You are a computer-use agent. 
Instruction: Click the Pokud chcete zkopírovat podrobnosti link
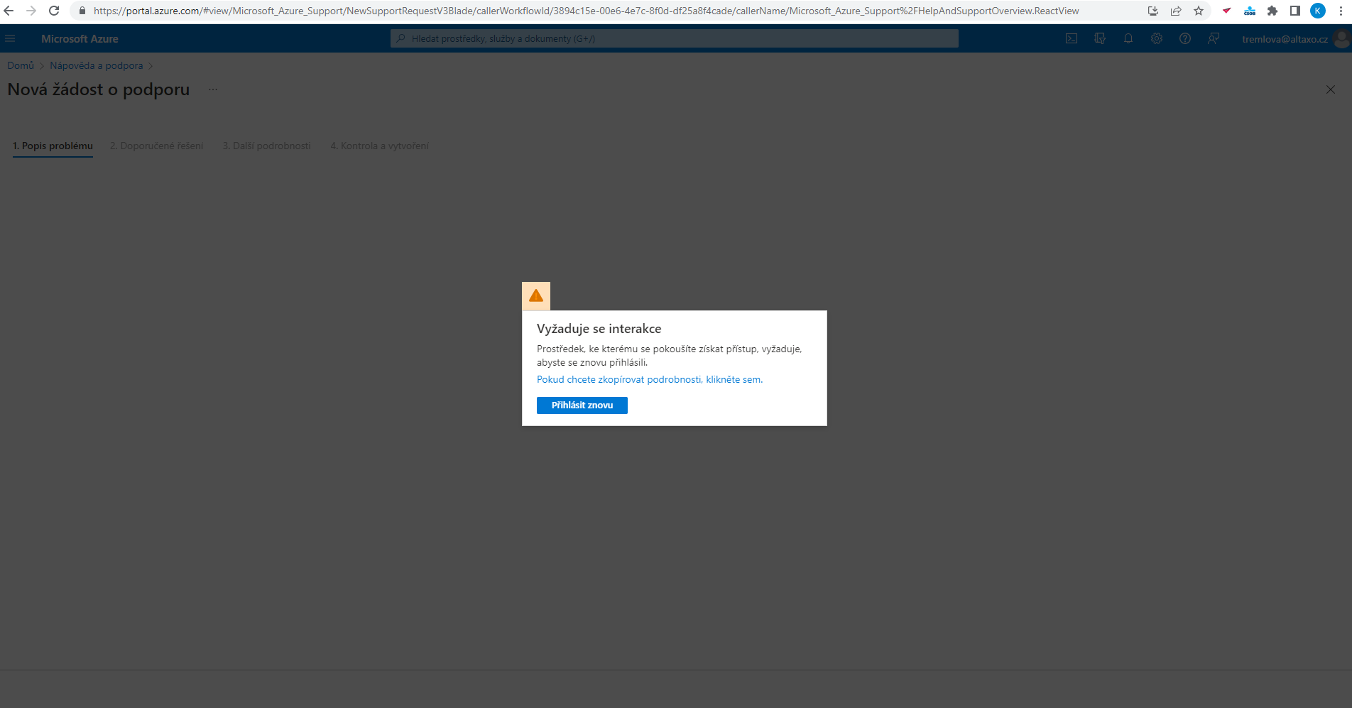(649, 379)
